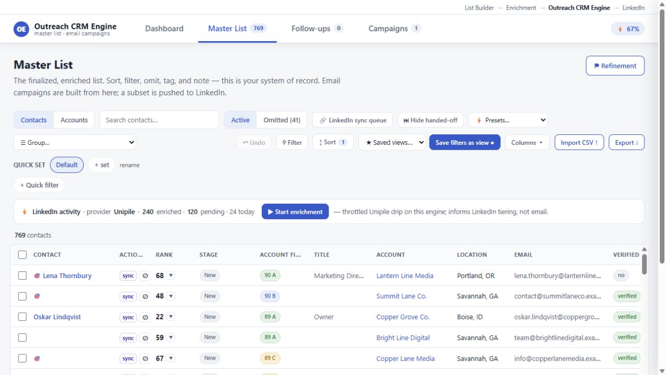The height and width of the screenshot is (375, 666).
Task: Go to List Builder in breadcrumb
Action: click(x=479, y=8)
